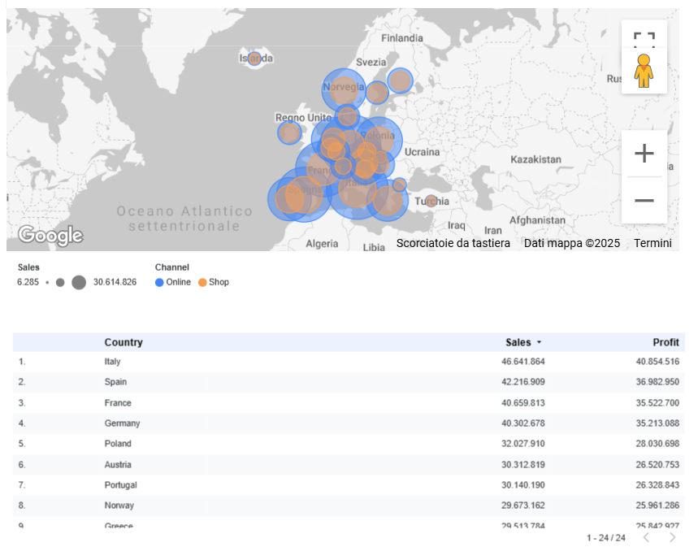Click the Sales sort arrow
This screenshot has width=698, height=547.
539,343
